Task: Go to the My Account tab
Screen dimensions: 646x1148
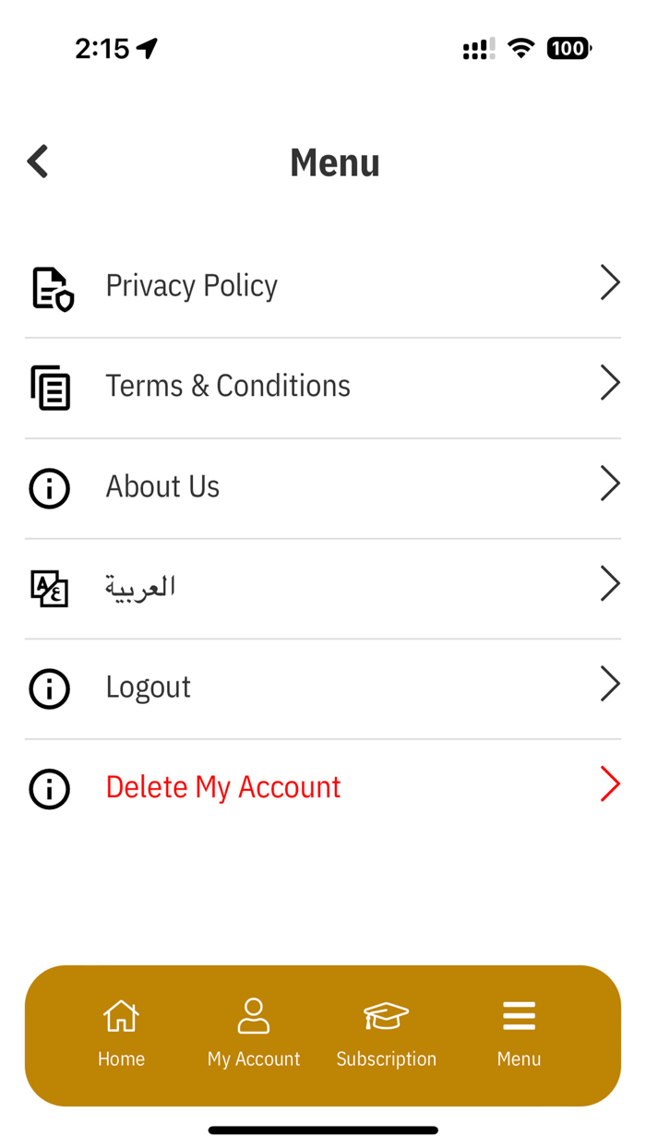Action: pos(254,1034)
